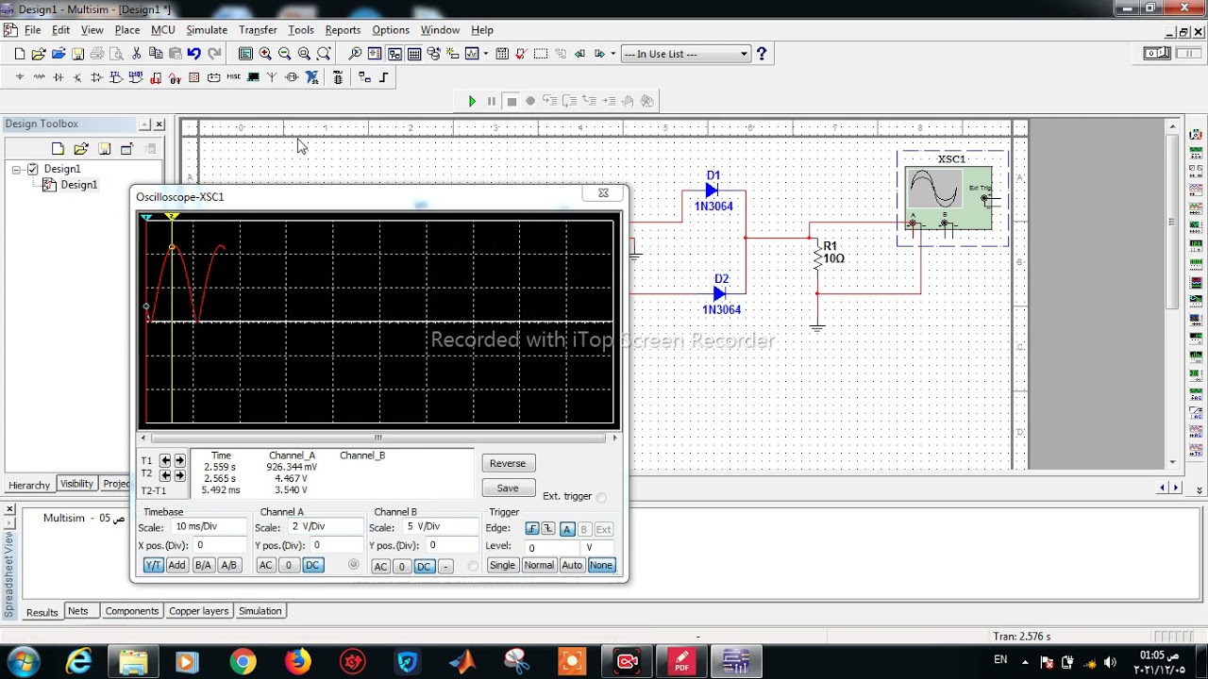Create a new design file

pos(19,54)
